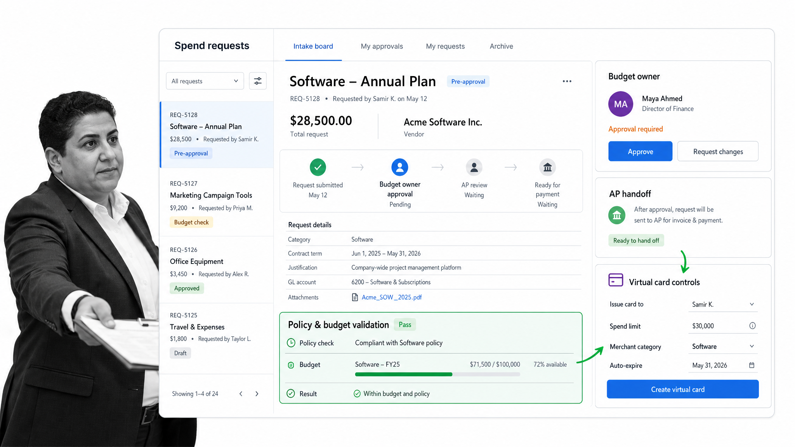This screenshot has height=447, width=795.
Task: Click the Auto-expire date field
Action: coord(723,366)
